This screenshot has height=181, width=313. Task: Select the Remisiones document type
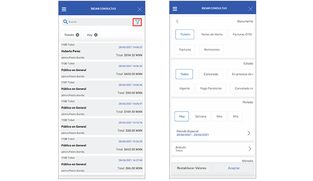[x=211, y=50]
